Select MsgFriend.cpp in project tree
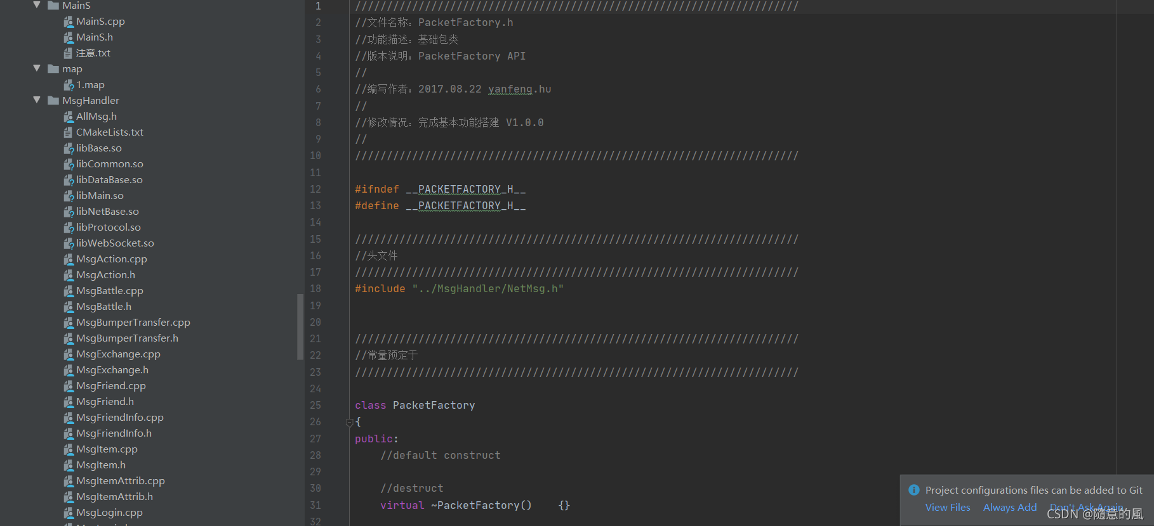Viewport: 1154px width, 526px height. pos(111,386)
